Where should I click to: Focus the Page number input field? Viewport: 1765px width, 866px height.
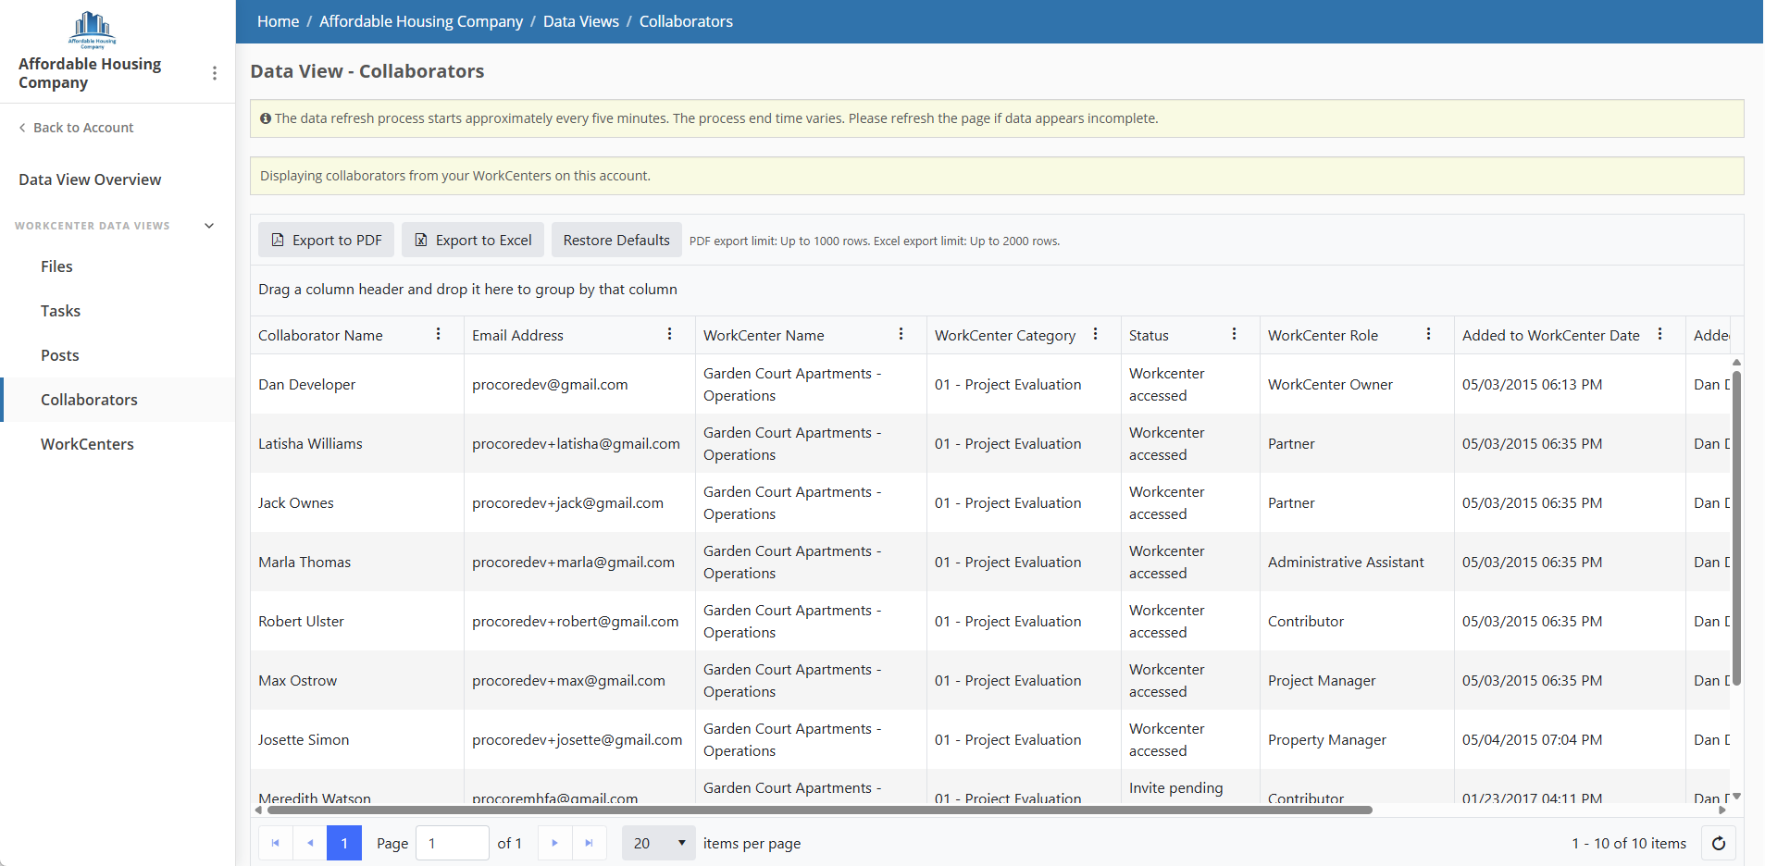[x=453, y=843]
